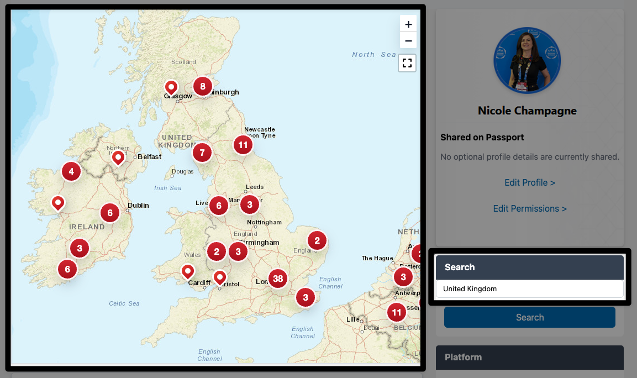This screenshot has height=378, width=637.
Task: Select the Nicole Champagne name heading
Action: click(x=527, y=111)
